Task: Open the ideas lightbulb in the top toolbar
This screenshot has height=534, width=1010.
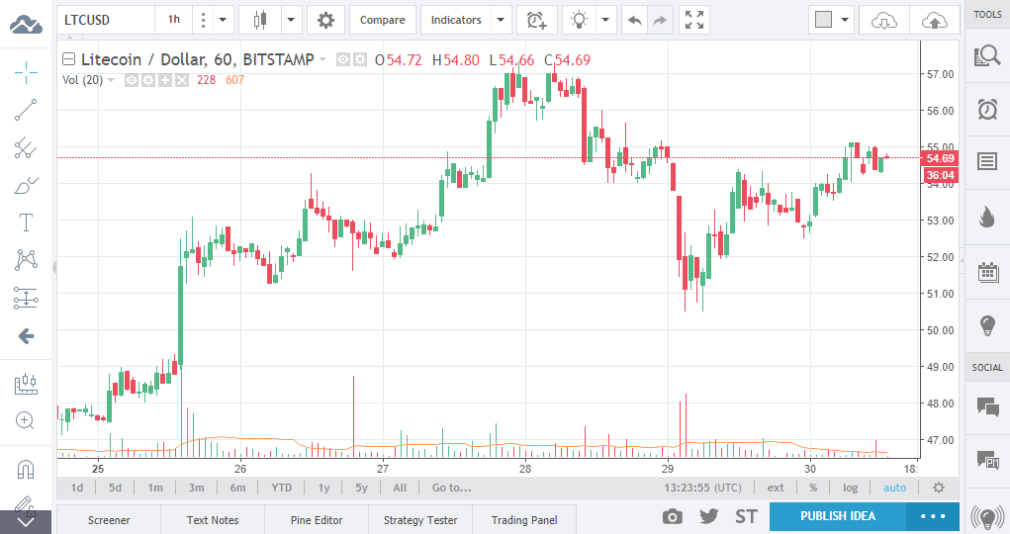Action: [579, 20]
